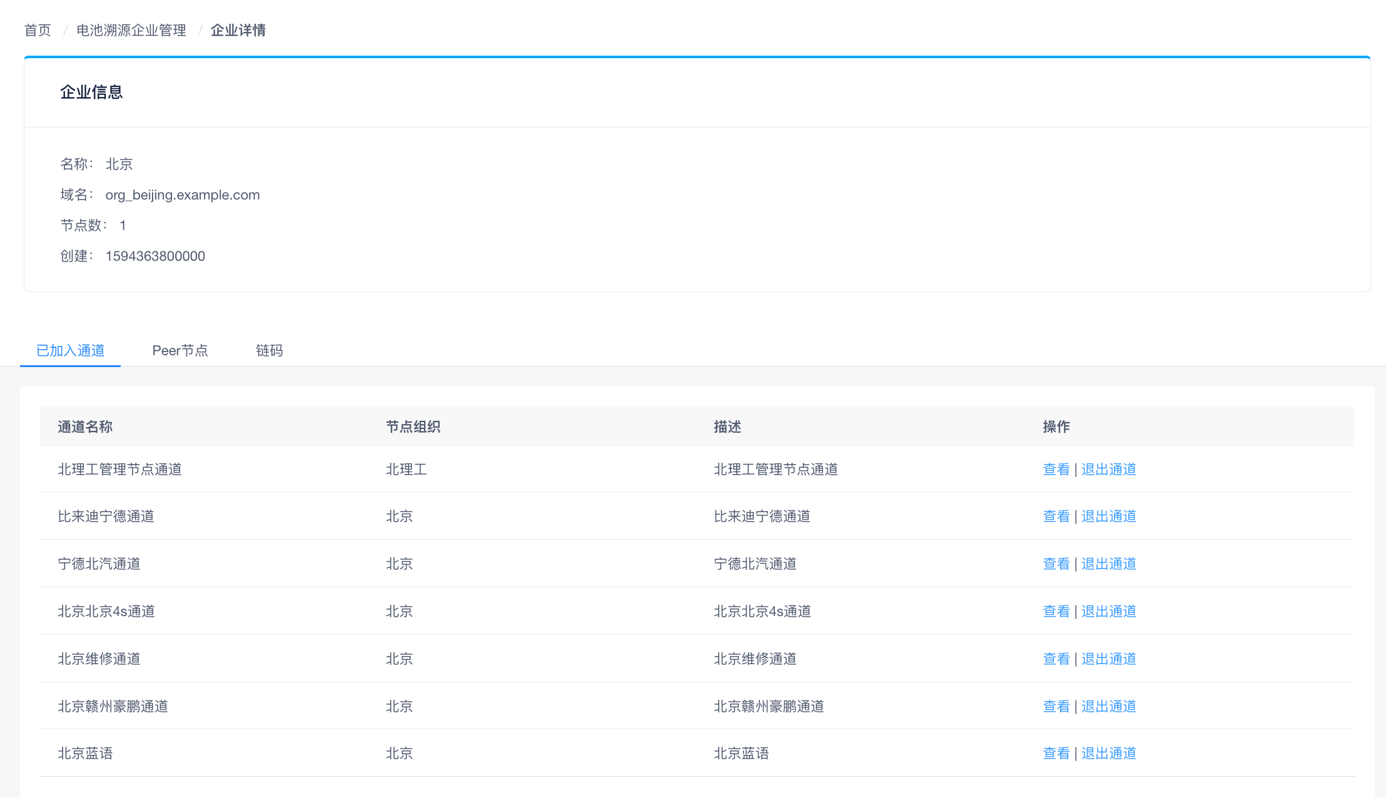Click 宁德北汽通道 in the 描述 column
This screenshot has height=798, width=1386.
(x=756, y=563)
